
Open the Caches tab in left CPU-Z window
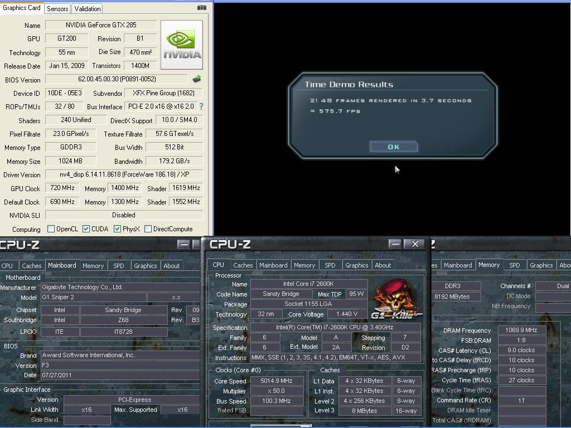point(32,266)
